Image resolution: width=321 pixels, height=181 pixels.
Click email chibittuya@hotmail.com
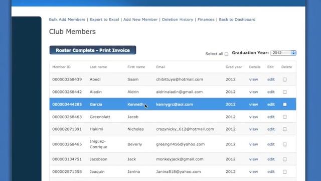180,79
